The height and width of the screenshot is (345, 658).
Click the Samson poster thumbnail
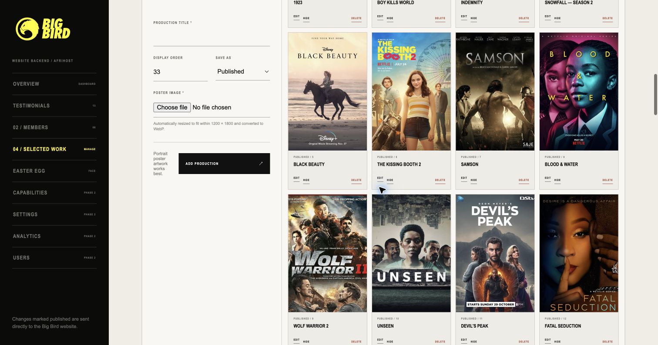pos(495,91)
